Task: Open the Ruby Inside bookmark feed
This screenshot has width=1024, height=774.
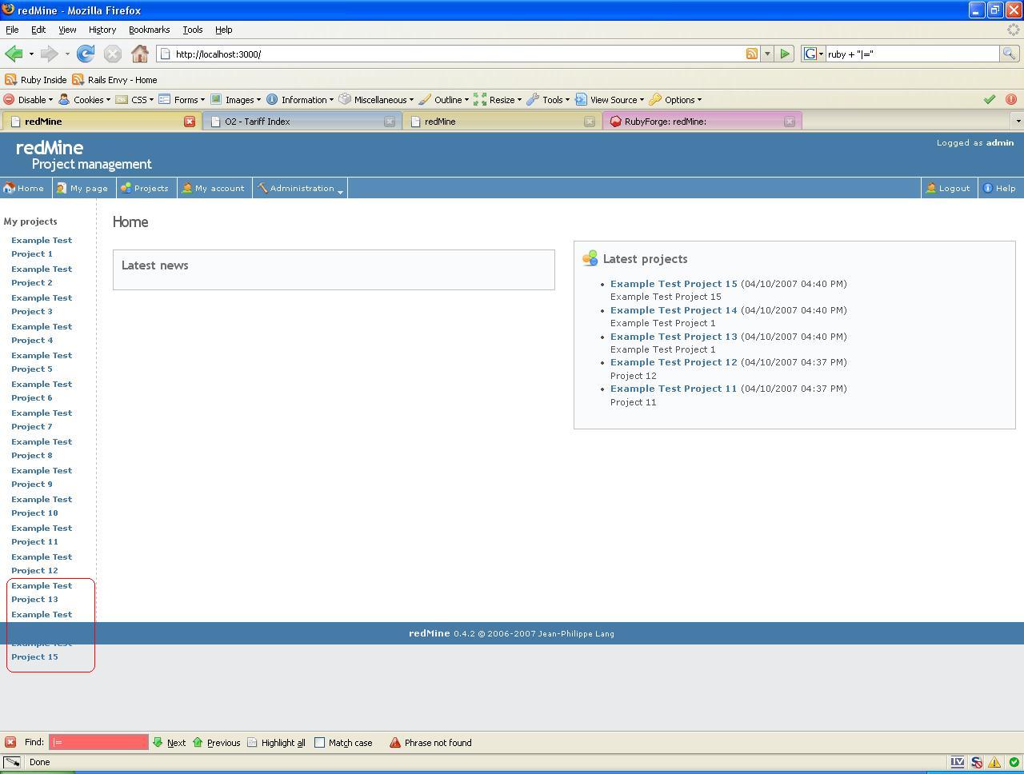Action: point(36,80)
